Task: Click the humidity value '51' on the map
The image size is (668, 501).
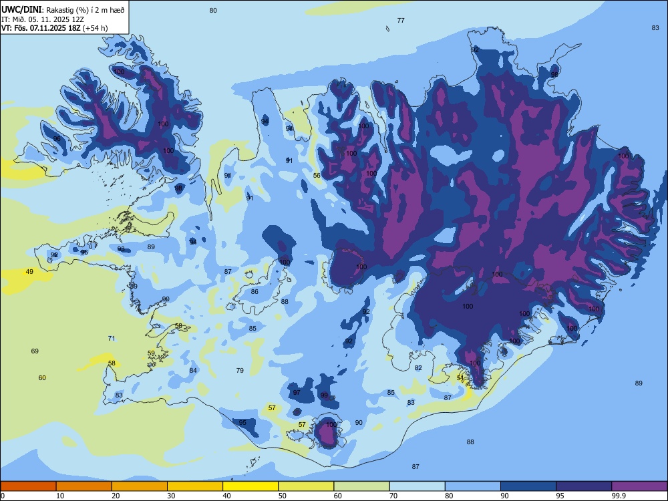Action: 460,378
